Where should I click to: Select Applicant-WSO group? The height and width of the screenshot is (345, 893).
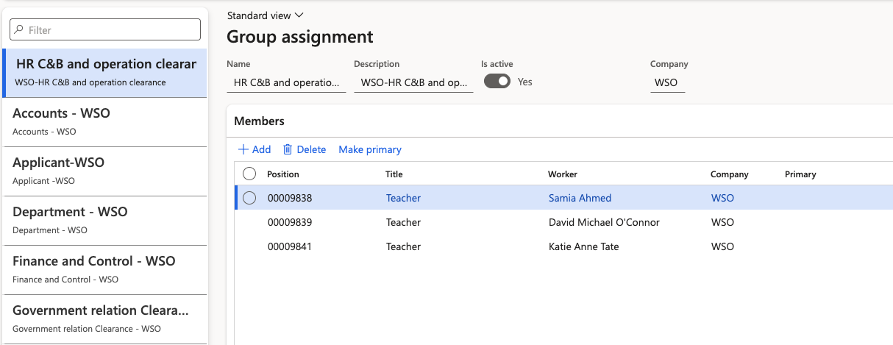(x=105, y=171)
